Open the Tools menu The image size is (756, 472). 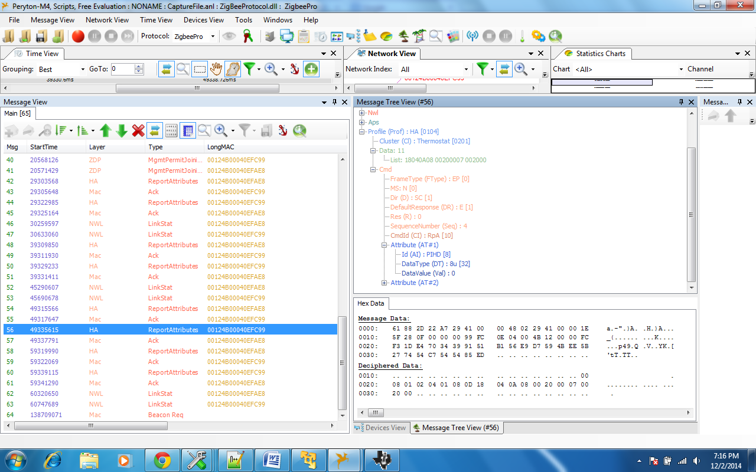click(x=243, y=19)
